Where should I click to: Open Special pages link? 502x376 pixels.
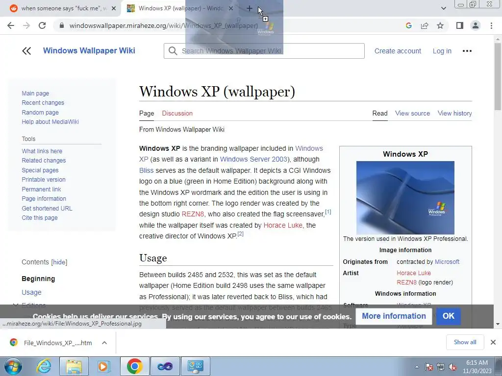pyautogui.click(x=40, y=170)
